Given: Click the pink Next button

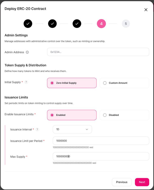Looking at the screenshot, I should click(x=142, y=182).
